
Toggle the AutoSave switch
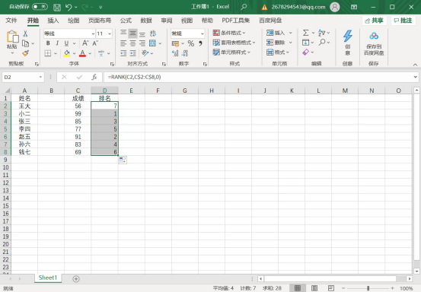tap(40, 7)
